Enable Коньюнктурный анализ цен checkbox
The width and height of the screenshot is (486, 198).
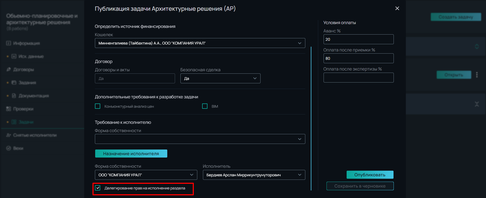click(98, 106)
